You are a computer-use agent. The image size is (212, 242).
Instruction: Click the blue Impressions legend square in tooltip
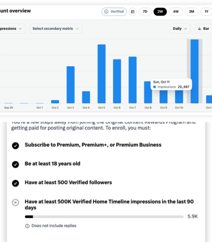(x=154, y=87)
